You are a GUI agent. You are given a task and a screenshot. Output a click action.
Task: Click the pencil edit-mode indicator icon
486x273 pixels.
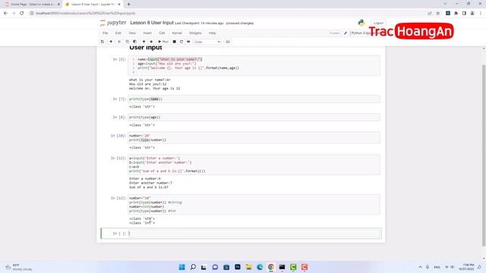(x=346, y=33)
